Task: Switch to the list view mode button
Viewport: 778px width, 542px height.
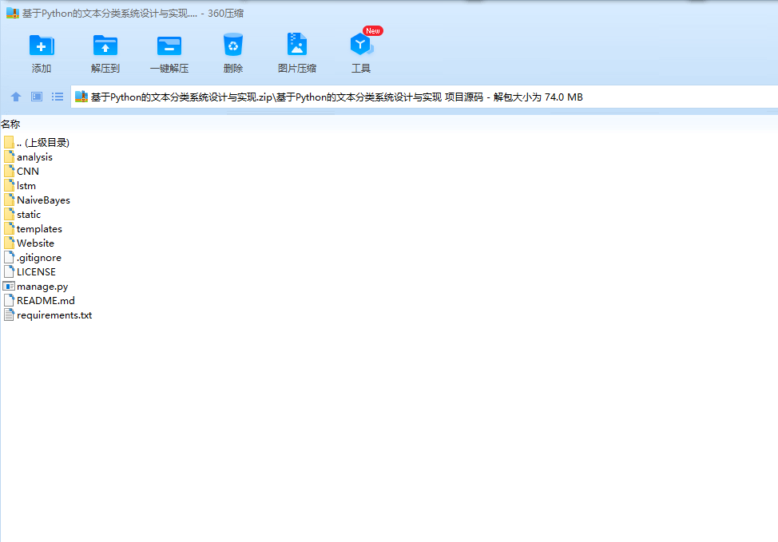Action: (58, 97)
